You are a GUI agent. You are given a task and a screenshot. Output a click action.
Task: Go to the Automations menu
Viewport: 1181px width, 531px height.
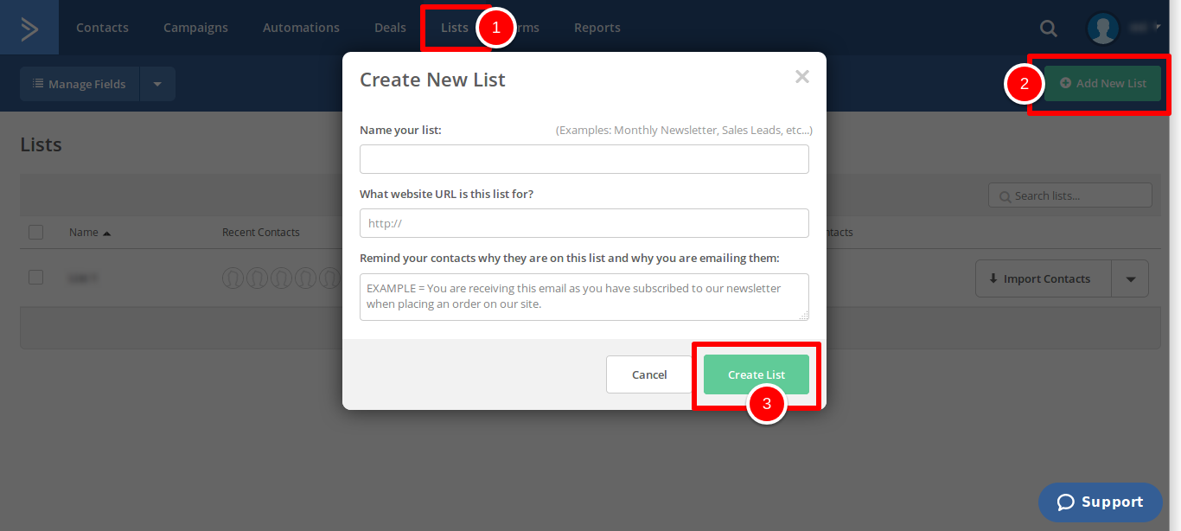click(301, 28)
